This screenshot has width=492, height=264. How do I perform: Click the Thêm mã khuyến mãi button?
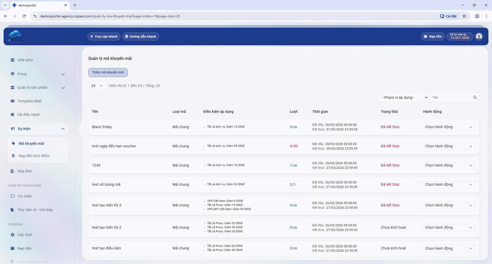108,72
